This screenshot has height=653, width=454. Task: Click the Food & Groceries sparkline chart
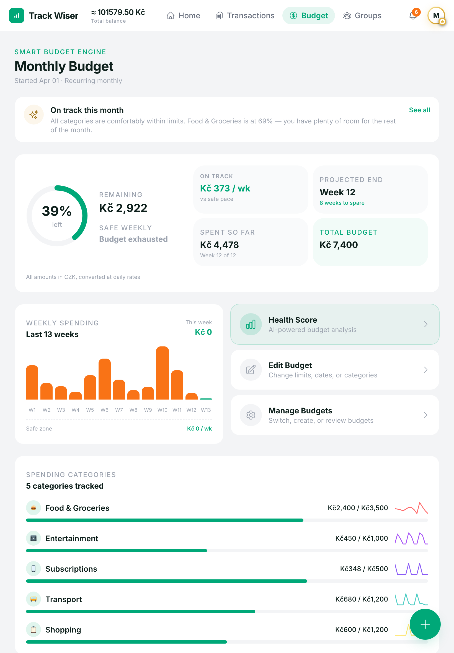tap(411, 508)
